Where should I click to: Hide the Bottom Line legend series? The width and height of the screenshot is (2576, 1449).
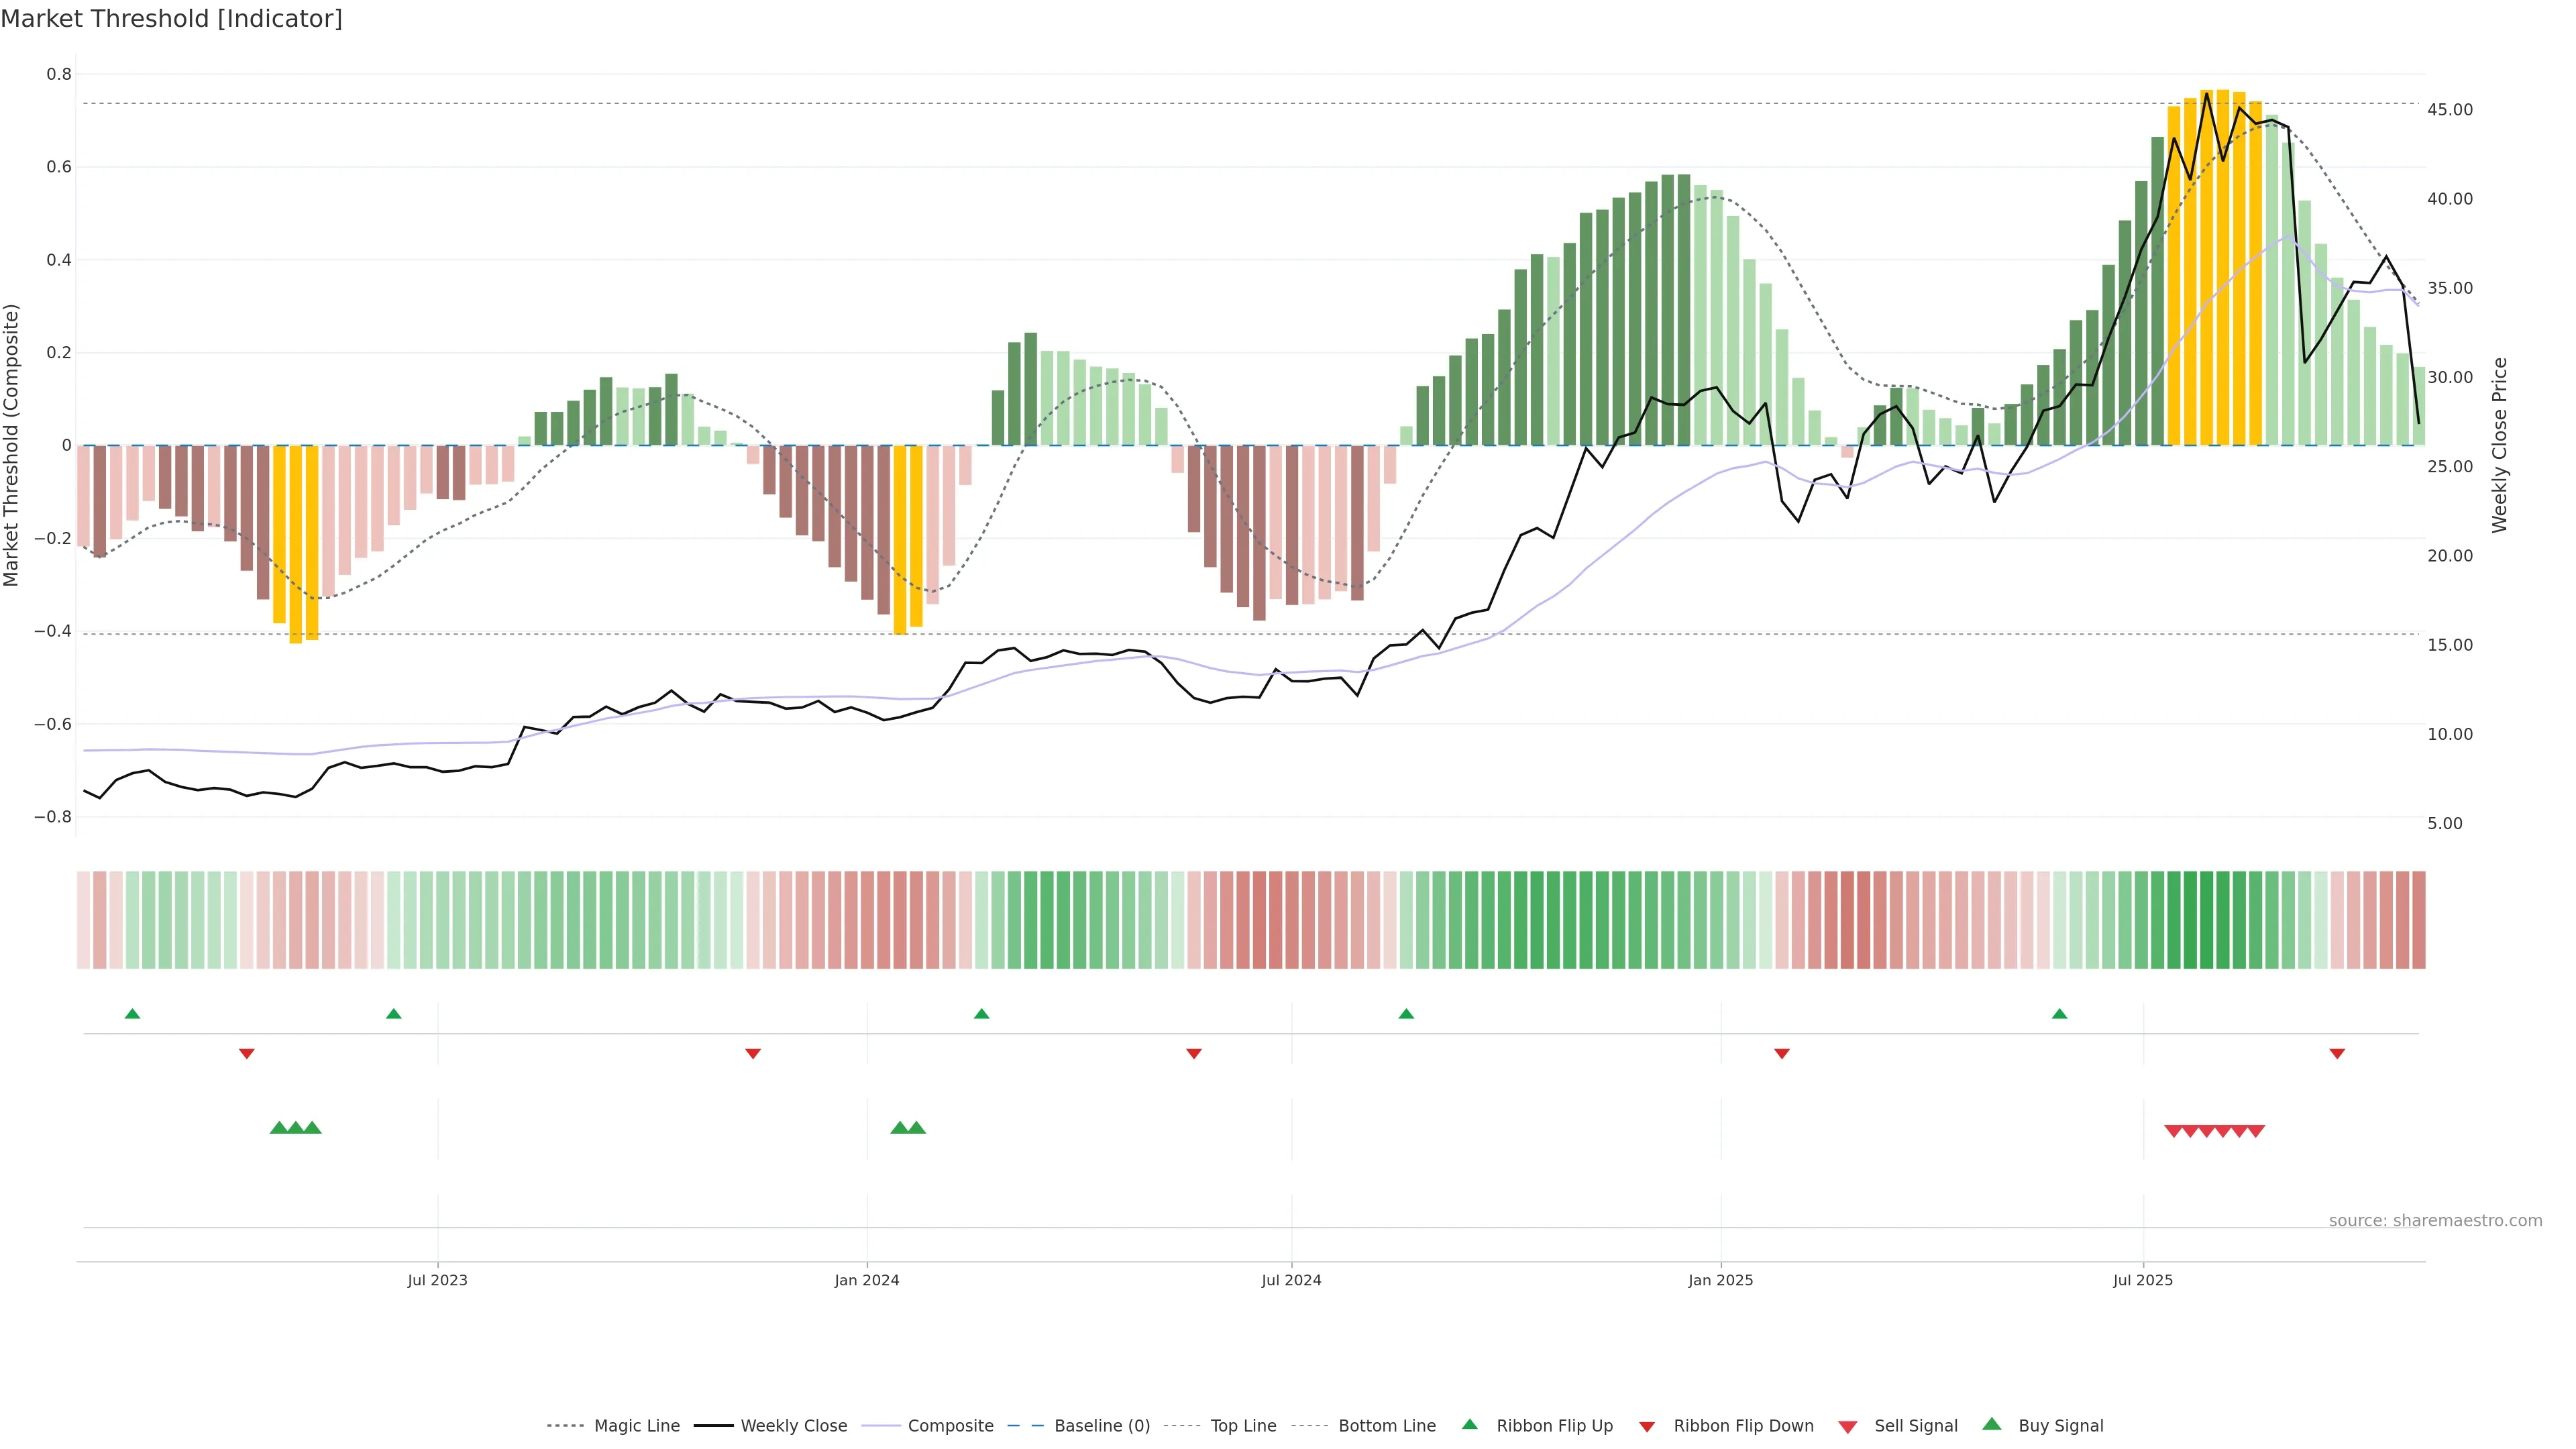[1386, 1426]
